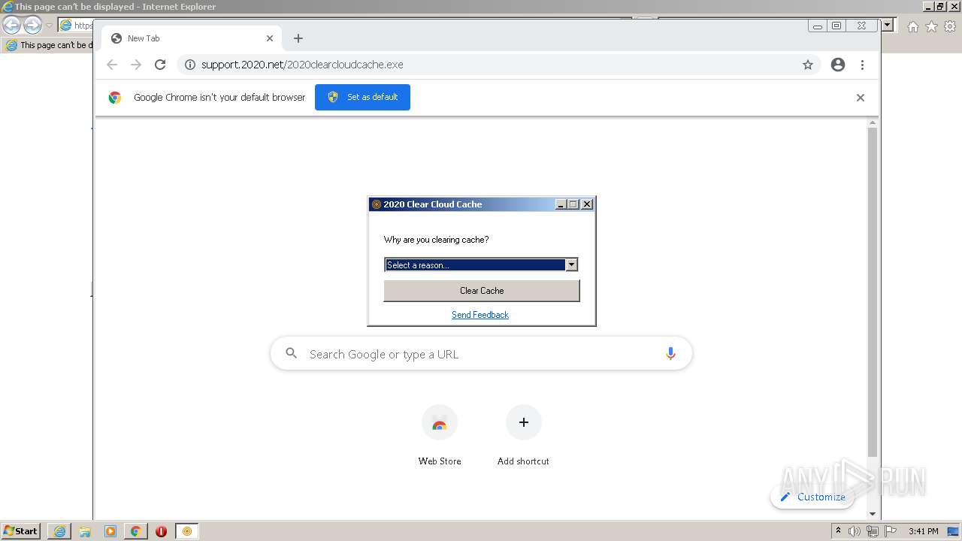Open Internet Explorer Home icon
Image resolution: width=962 pixels, height=541 pixels.
(x=912, y=26)
